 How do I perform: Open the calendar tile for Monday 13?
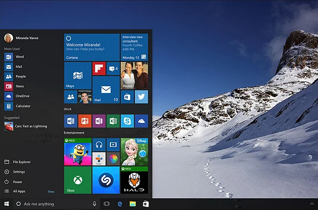(x=134, y=47)
